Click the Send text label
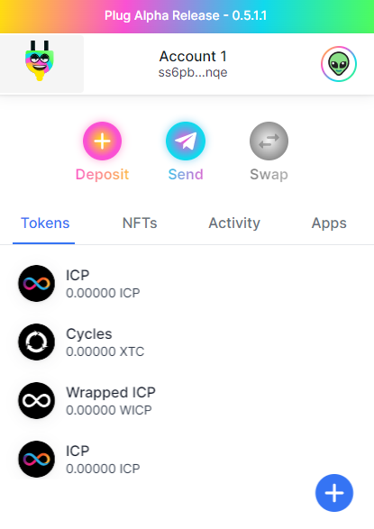Image resolution: width=374 pixels, height=529 pixels. click(186, 175)
